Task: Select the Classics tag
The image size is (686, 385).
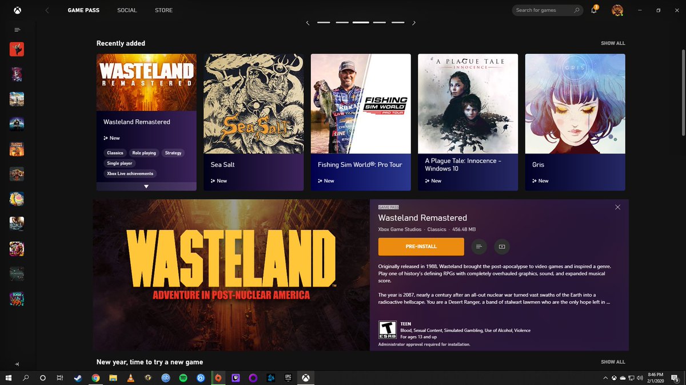Action: point(115,153)
